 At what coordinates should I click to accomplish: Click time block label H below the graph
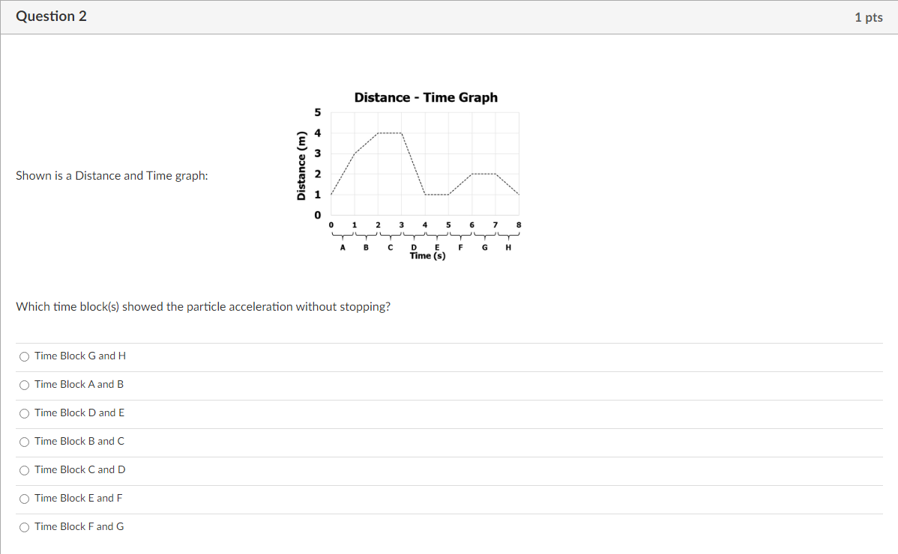click(x=507, y=246)
